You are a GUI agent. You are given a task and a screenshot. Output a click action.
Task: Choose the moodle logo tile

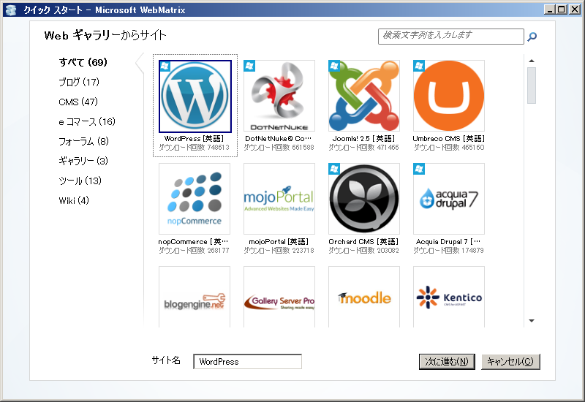point(363,297)
